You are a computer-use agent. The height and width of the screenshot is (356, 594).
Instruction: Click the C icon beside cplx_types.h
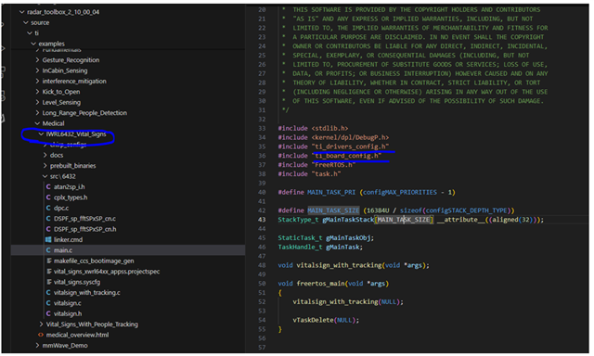point(48,197)
